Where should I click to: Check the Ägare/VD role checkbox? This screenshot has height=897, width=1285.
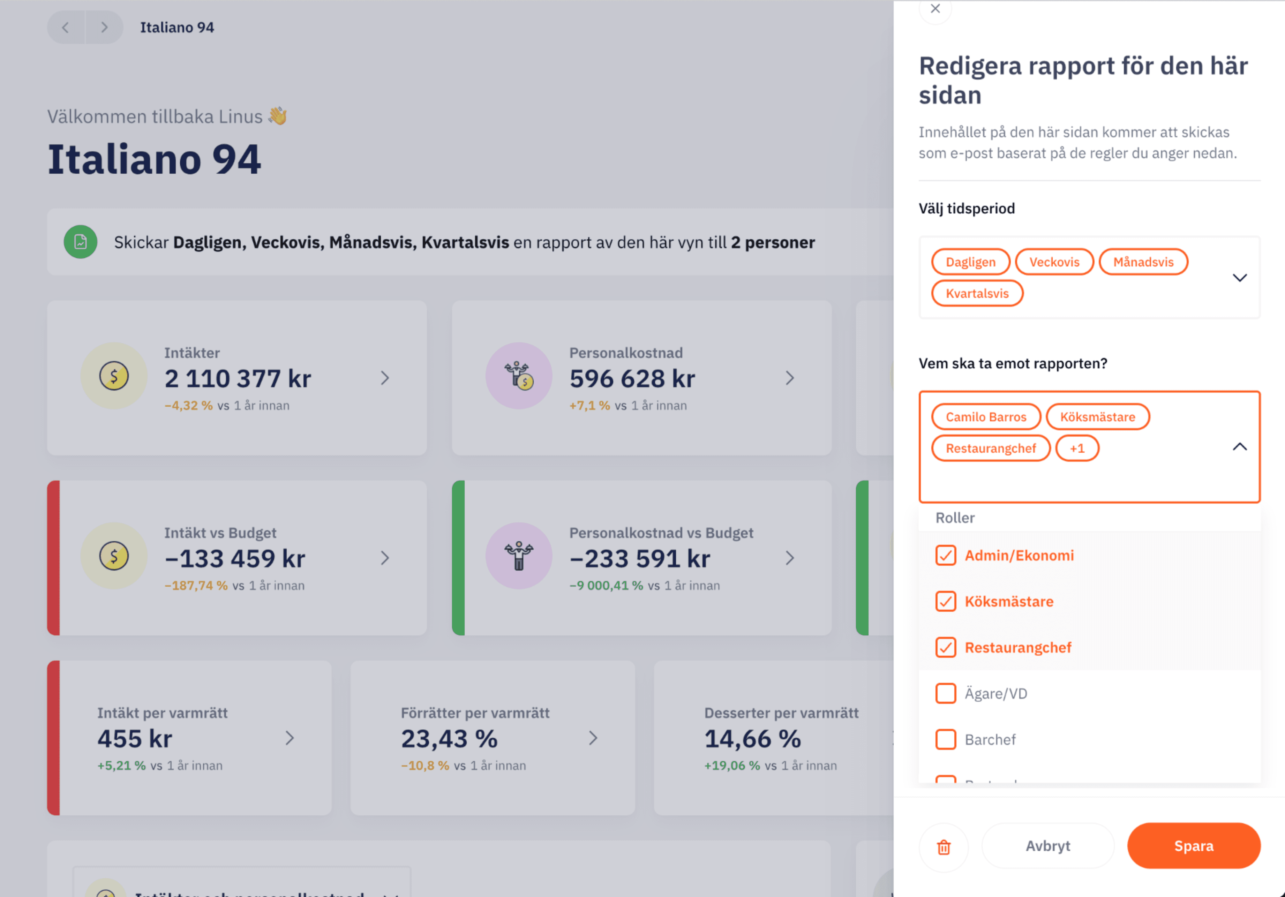click(x=946, y=693)
